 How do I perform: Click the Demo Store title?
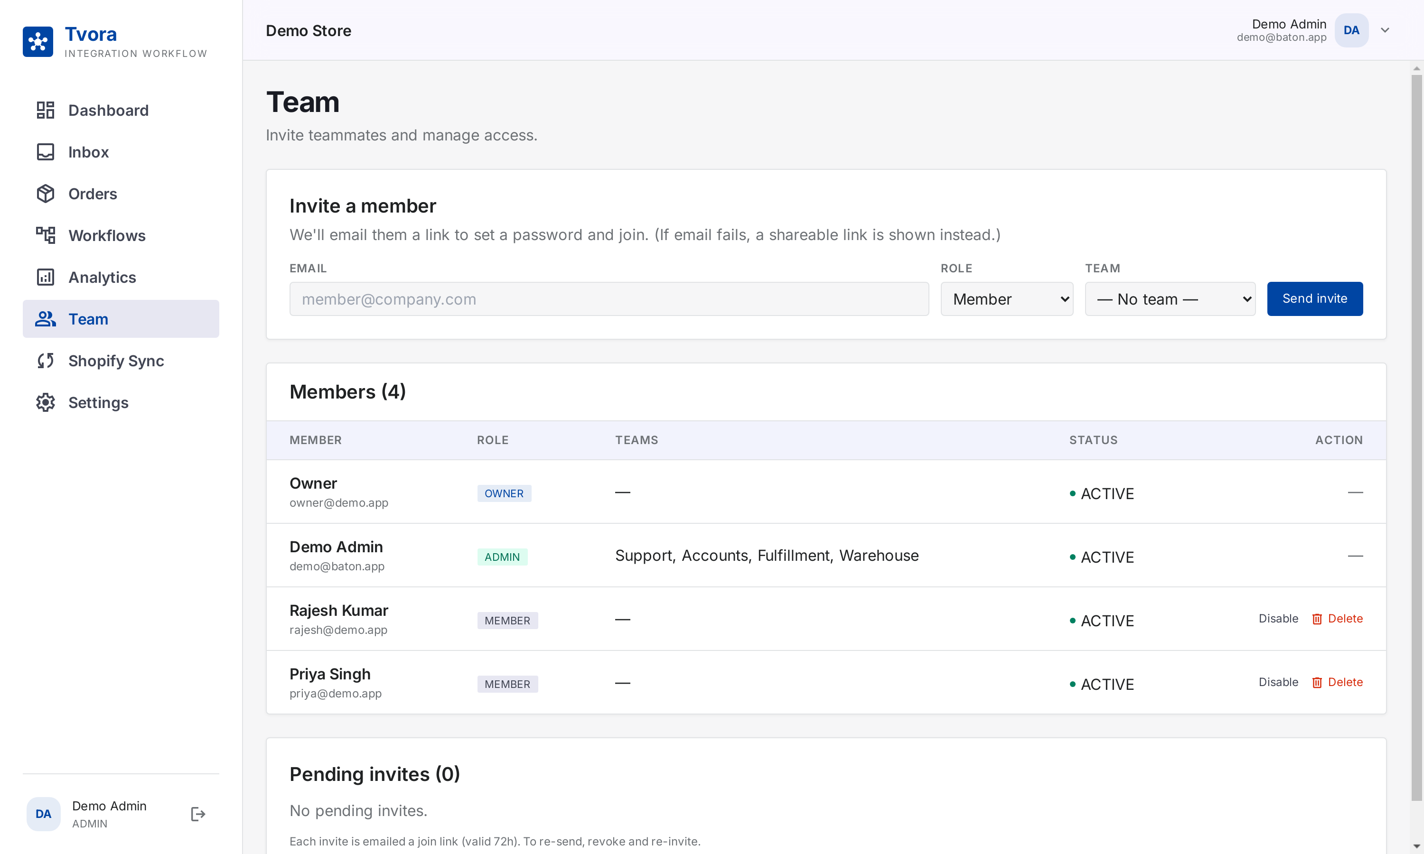[x=309, y=30]
